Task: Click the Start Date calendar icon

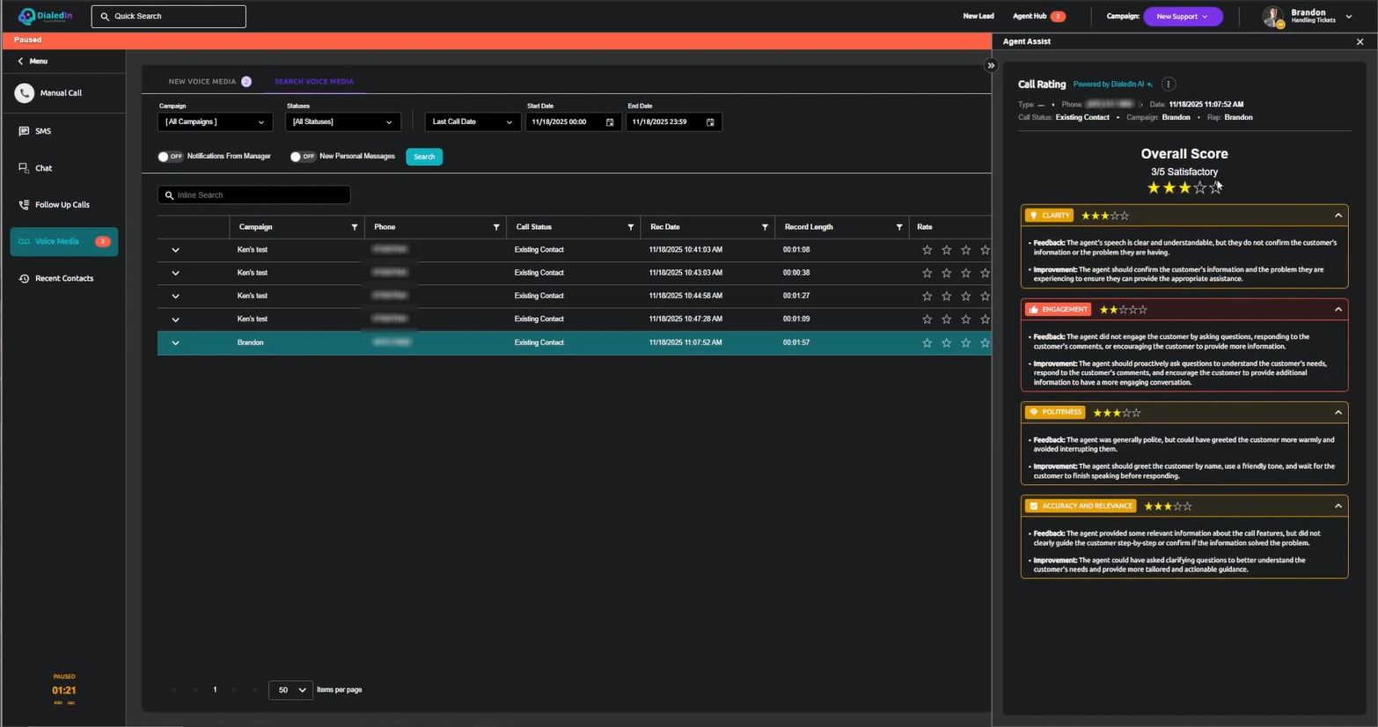Action: click(x=610, y=122)
